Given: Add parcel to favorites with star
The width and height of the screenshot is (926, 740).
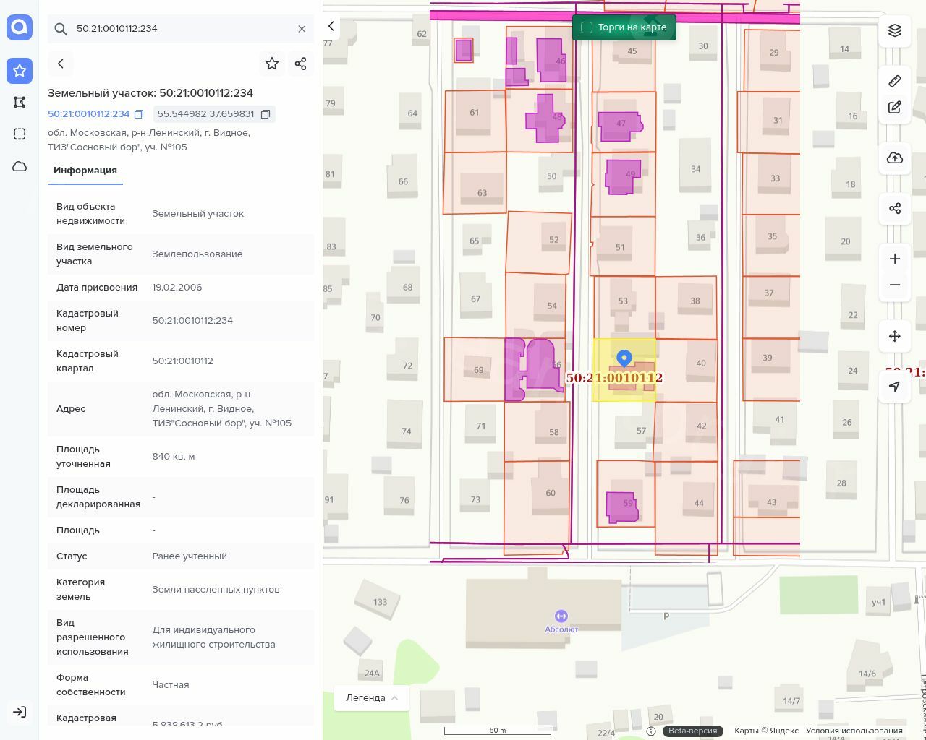Looking at the screenshot, I should [272, 64].
